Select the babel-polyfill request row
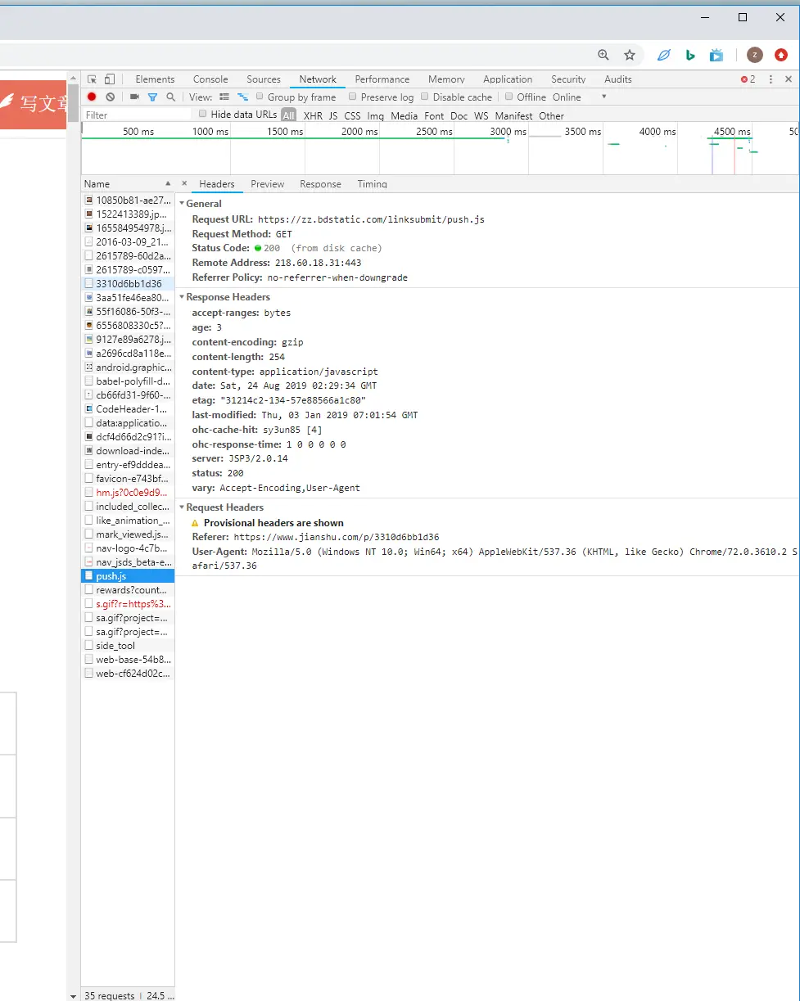 point(128,381)
